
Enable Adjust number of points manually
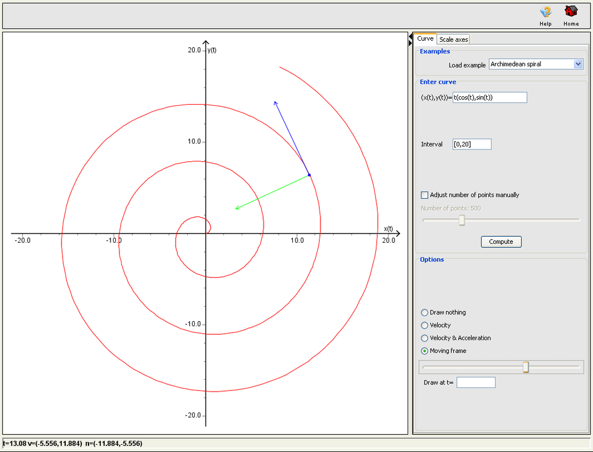(424, 194)
